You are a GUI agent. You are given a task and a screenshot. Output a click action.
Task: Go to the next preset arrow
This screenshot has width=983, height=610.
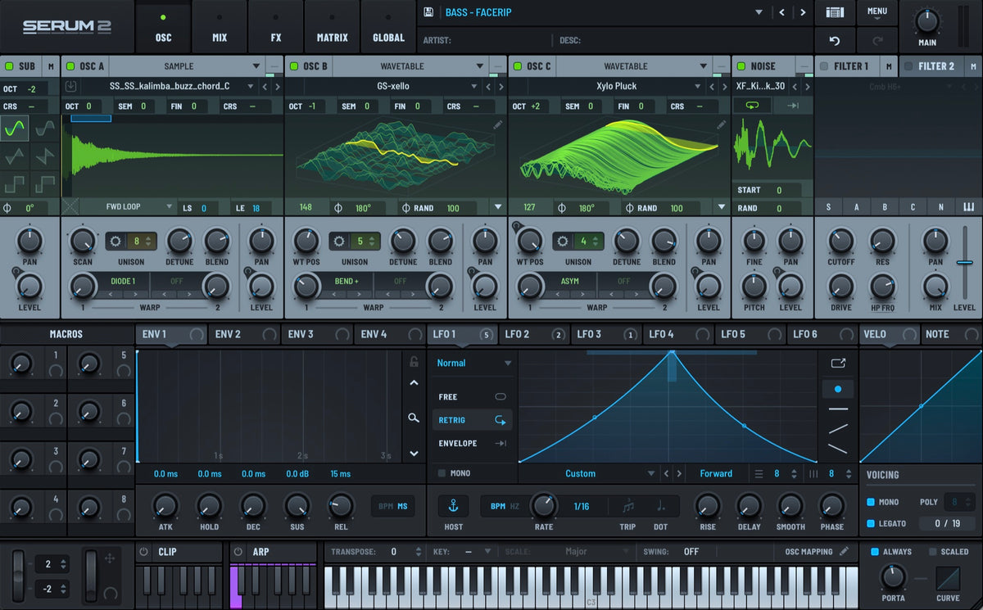(803, 12)
